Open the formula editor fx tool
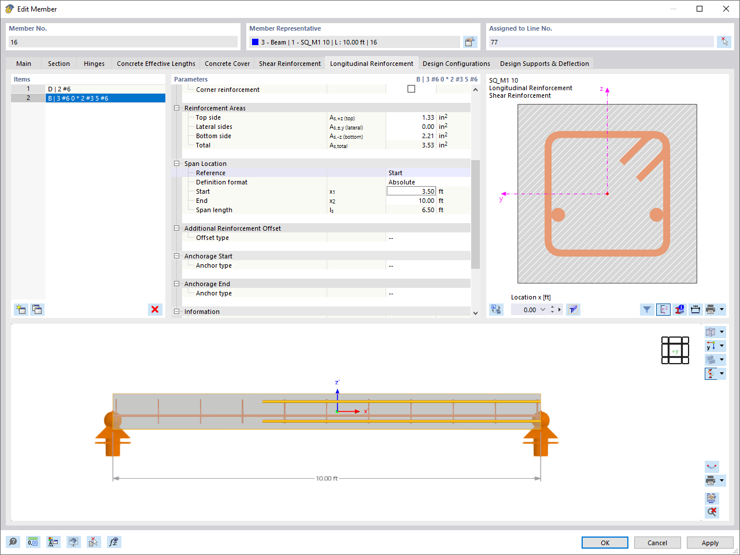The width and height of the screenshot is (740, 555). (x=114, y=542)
